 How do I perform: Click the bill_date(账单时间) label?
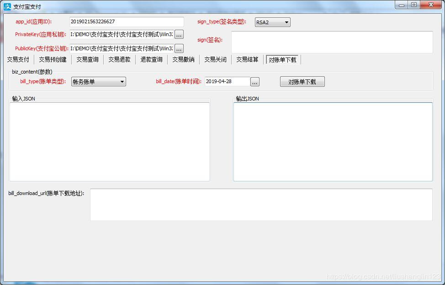(x=179, y=81)
